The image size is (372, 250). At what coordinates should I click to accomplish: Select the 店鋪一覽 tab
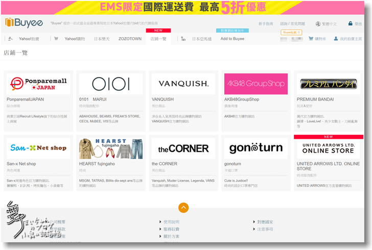point(158,39)
